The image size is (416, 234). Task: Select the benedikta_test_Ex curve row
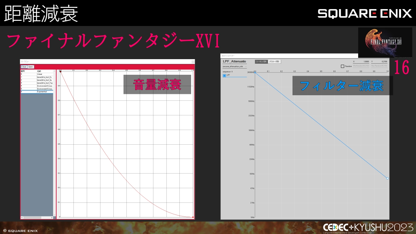[37, 77]
